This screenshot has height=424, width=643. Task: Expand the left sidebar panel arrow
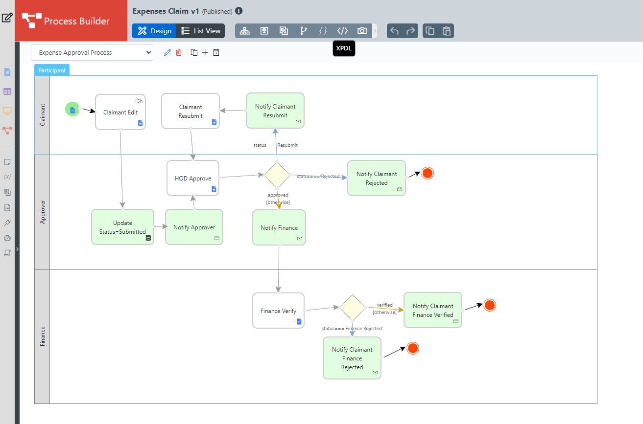tap(17, 249)
